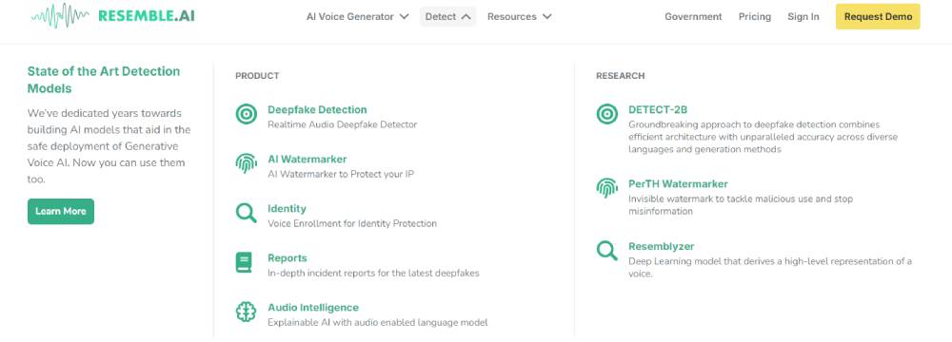The image size is (952, 342).
Task: Click 'Explainable AI with audio enabled' text
Action: click(378, 323)
